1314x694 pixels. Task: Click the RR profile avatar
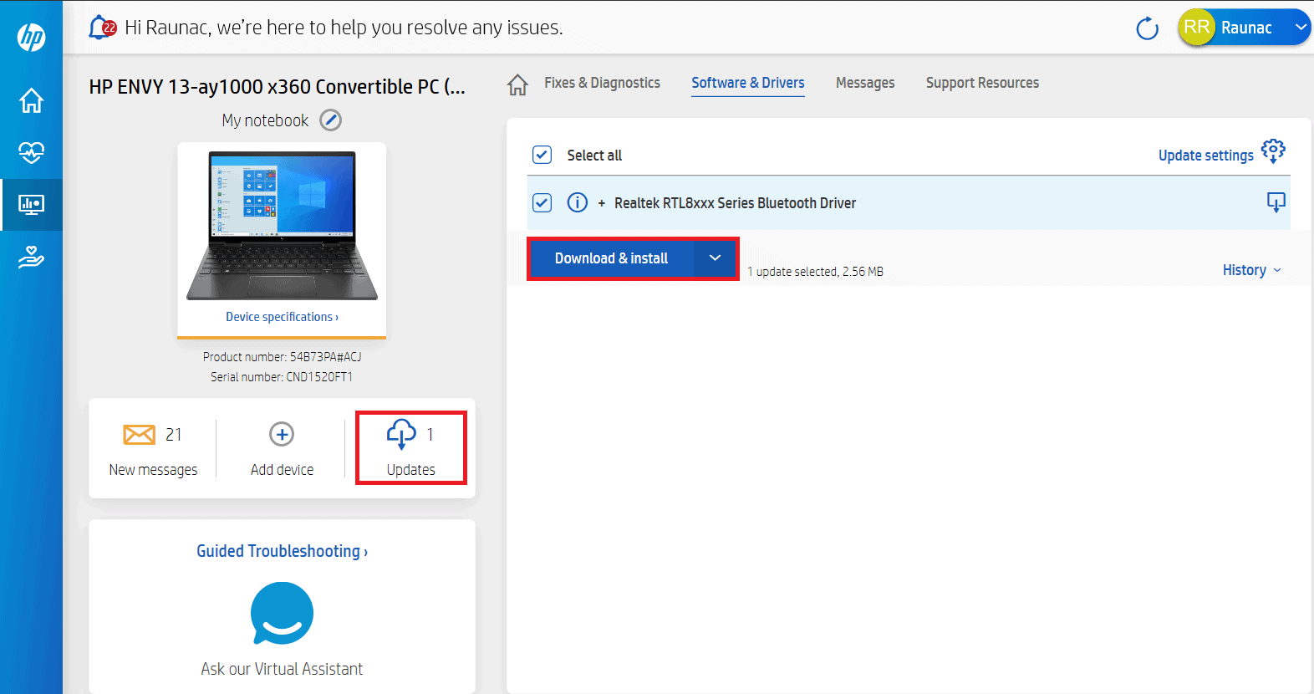pos(1196,28)
